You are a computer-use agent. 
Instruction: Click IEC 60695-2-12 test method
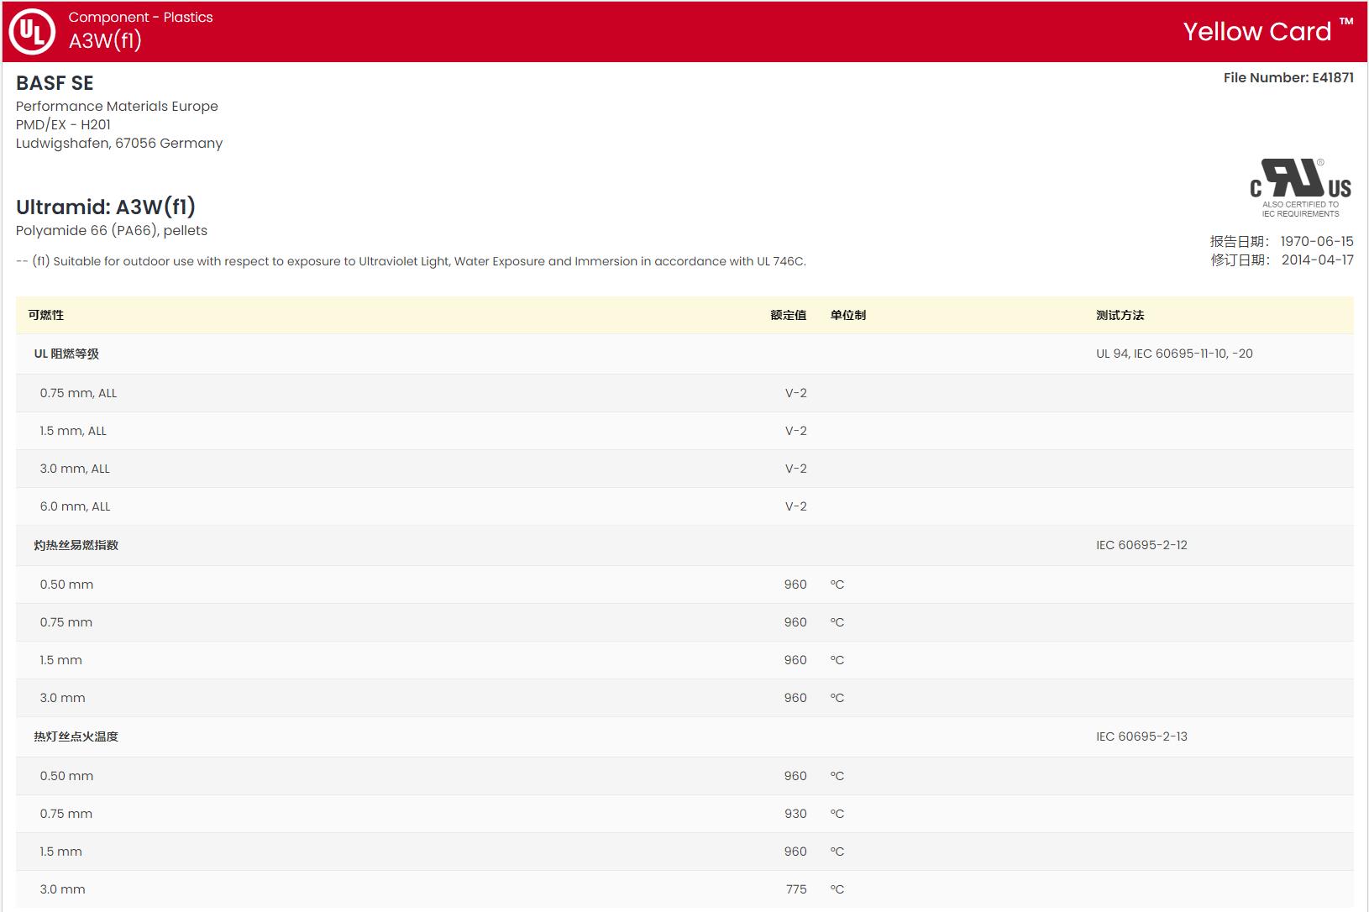1141,545
